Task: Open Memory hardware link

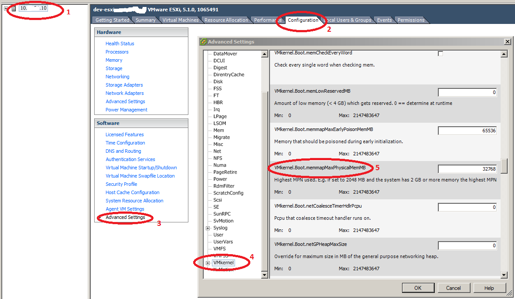Action: [x=114, y=60]
